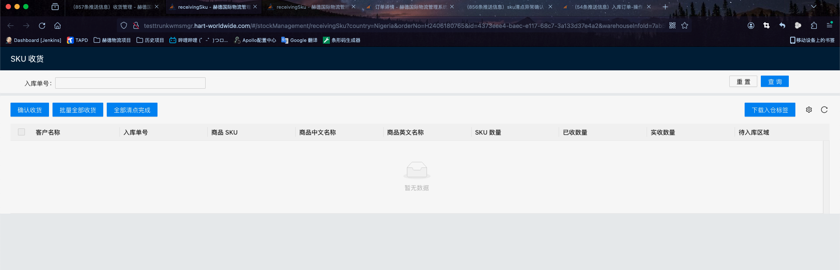The width and height of the screenshot is (840, 270).
Task: Toggle the select-all checkbox in table header
Action: 21,132
